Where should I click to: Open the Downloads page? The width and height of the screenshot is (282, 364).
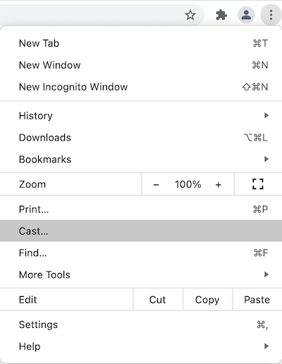(141, 138)
